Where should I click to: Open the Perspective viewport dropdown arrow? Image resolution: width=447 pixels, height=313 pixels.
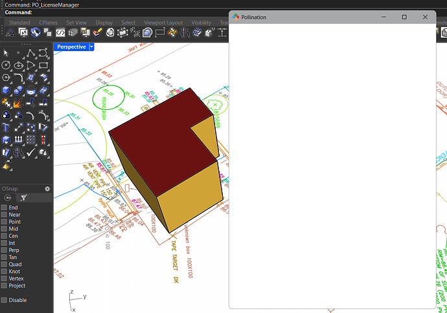coord(92,47)
